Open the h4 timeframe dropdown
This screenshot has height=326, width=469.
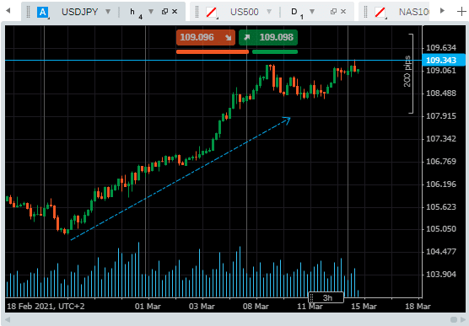pos(151,12)
